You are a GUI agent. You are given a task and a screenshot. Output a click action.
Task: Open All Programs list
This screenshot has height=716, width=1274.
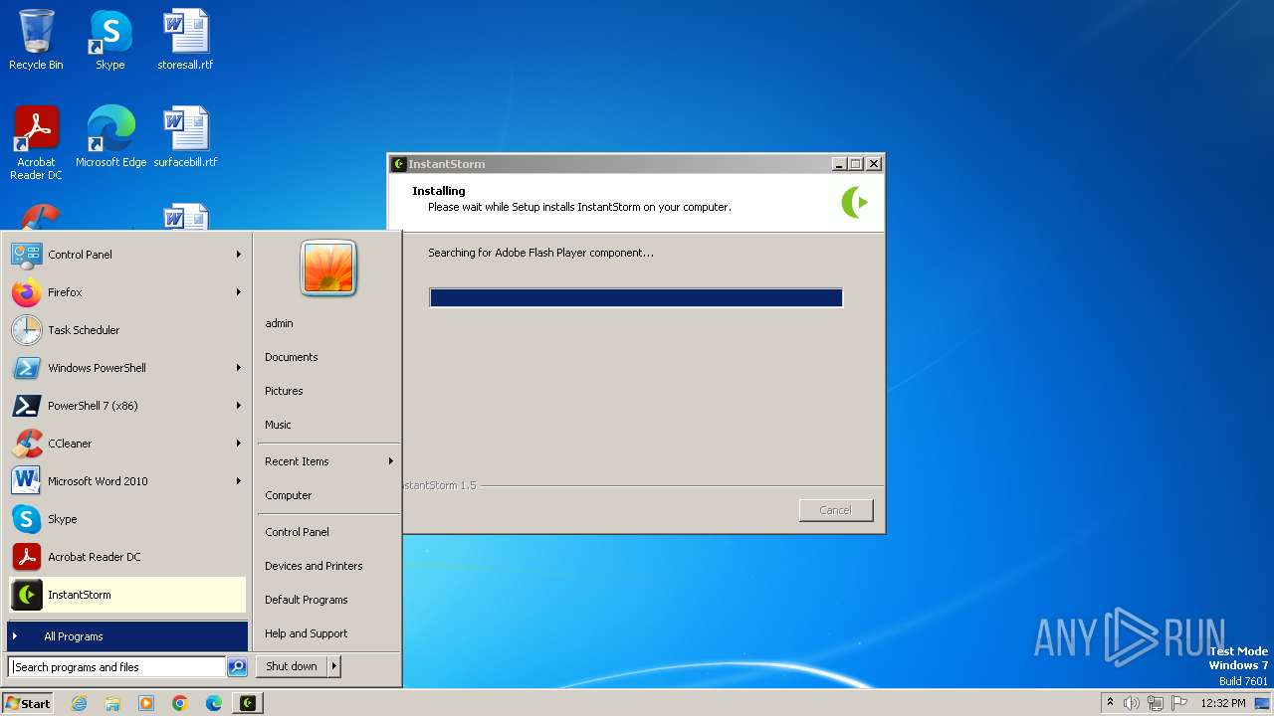pyautogui.click(x=127, y=636)
